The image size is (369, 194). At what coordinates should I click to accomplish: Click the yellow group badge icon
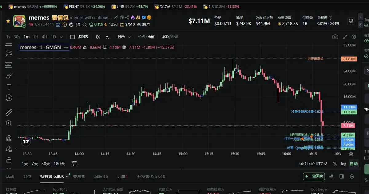coord(138,18)
